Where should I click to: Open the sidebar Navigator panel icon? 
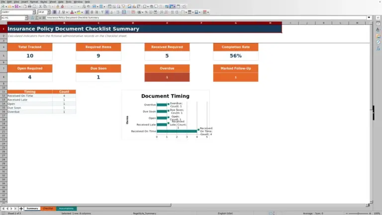pyautogui.click(x=378, y=42)
